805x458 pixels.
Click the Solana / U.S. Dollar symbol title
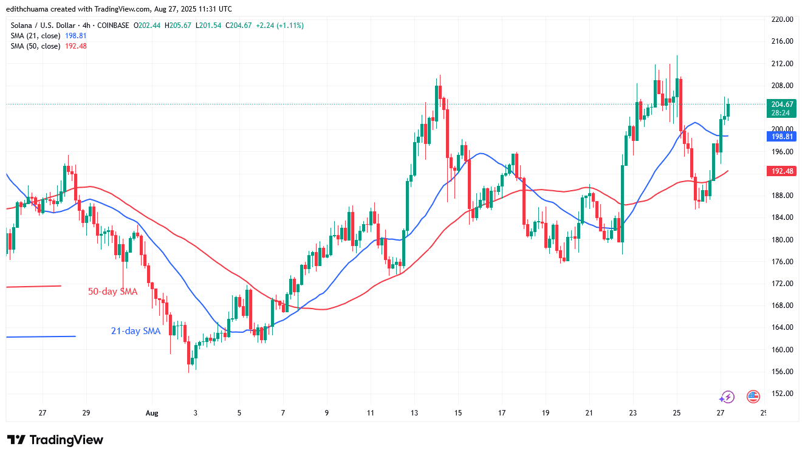point(42,26)
